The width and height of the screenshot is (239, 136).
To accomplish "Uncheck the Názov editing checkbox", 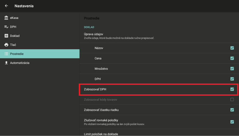I will click(232, 48).
